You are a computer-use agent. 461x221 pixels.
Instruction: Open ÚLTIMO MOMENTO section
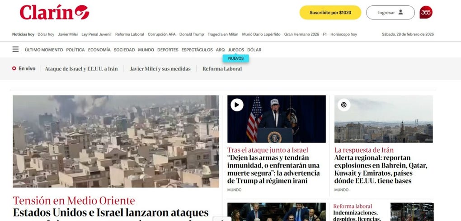[44, 50]
